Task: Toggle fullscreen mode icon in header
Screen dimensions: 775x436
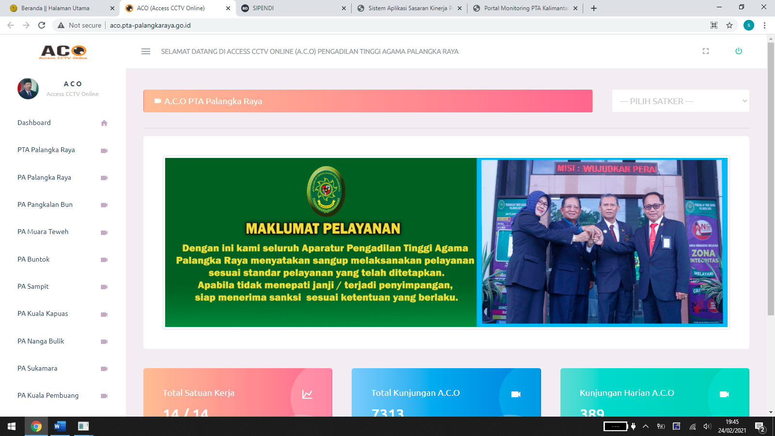Action: [x=706, y=51]
